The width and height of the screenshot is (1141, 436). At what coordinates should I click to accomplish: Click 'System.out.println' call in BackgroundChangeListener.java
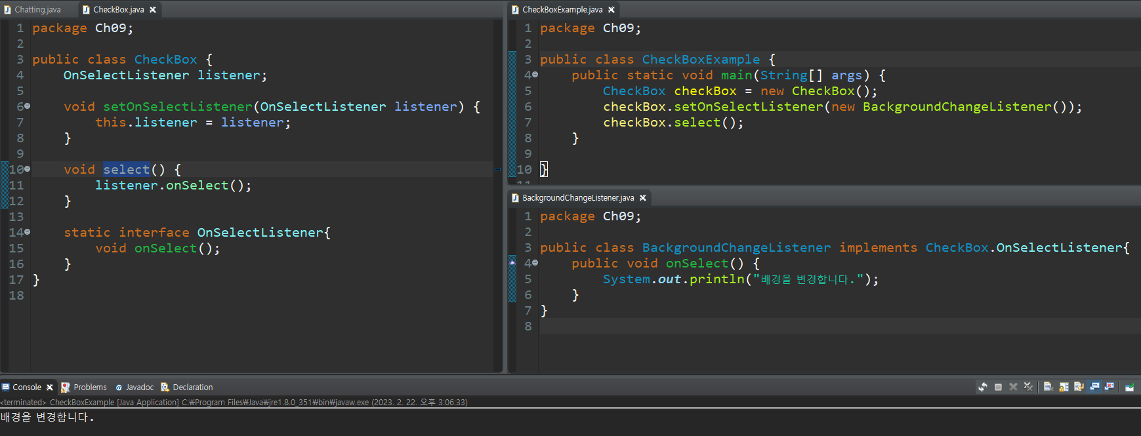674,279
